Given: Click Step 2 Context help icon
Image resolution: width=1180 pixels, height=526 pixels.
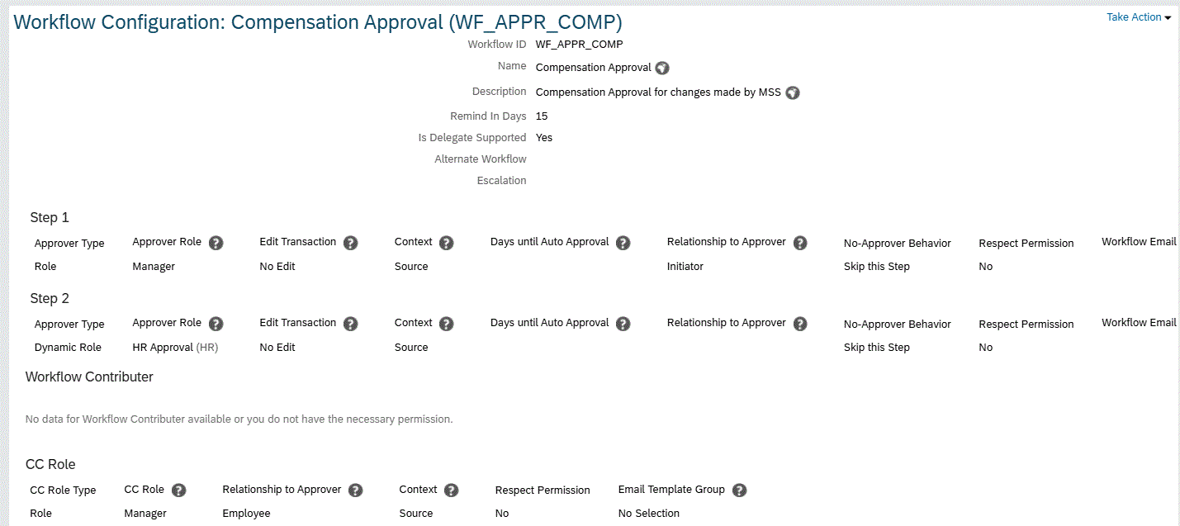Looking at the screenshot, I should (447, 324).
